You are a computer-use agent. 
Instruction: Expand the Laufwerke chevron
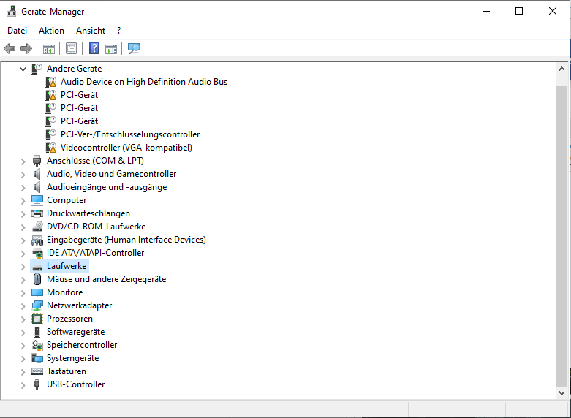23,266
